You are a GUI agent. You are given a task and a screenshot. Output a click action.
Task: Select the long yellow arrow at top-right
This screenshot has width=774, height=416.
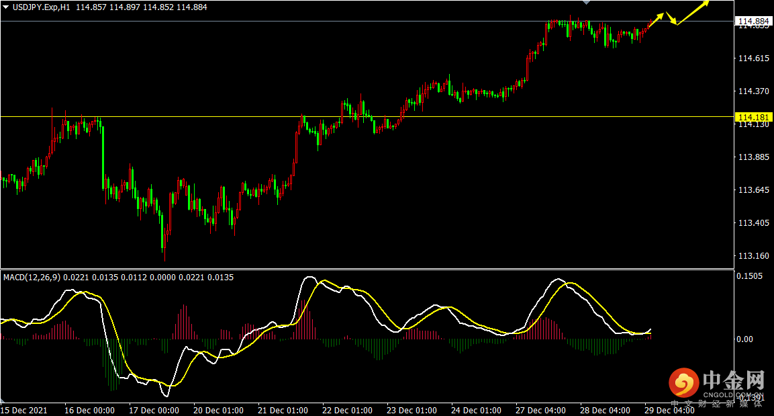pyautogui.click(x=693, y=12)
